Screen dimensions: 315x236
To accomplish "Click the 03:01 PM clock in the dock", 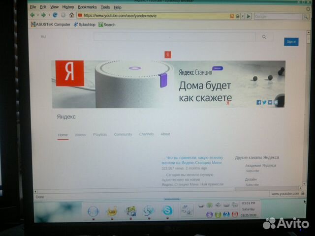I will click(249, 203).
